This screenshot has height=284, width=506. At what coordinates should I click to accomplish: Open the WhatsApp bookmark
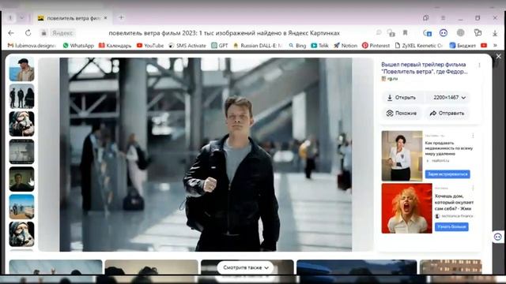click(x=78, y=46)
